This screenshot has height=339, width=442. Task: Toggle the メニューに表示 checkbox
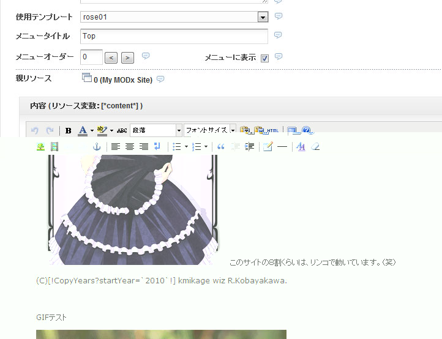pos(264,58)
